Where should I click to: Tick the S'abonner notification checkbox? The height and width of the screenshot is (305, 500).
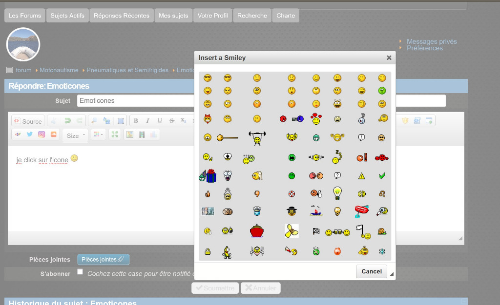pyautogui.click(x=80, y=272)
